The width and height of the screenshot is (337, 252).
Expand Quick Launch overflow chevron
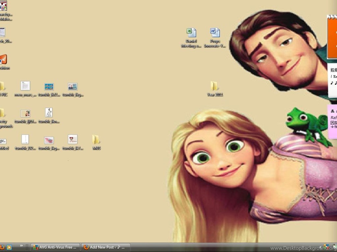[x=21, y=246]
